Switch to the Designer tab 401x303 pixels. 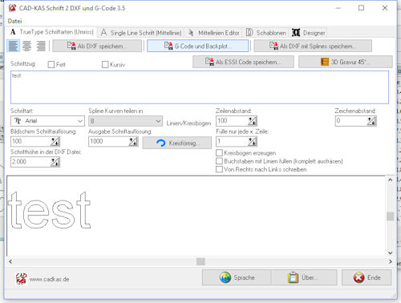[309, 33]
